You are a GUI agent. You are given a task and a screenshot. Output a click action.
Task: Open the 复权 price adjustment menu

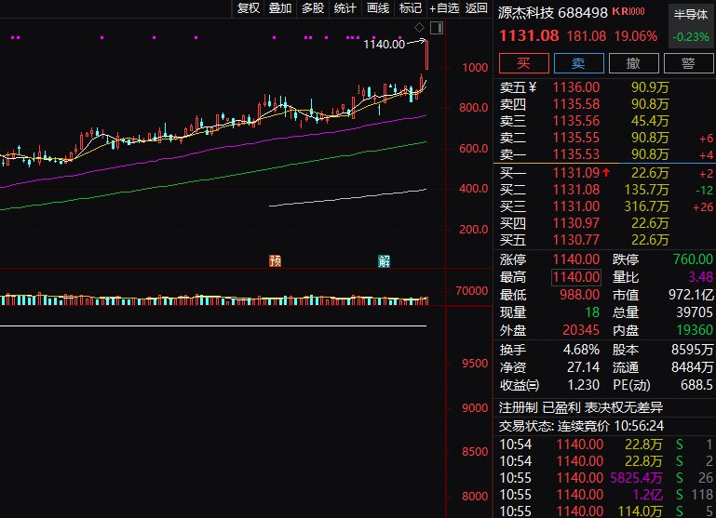249,8
